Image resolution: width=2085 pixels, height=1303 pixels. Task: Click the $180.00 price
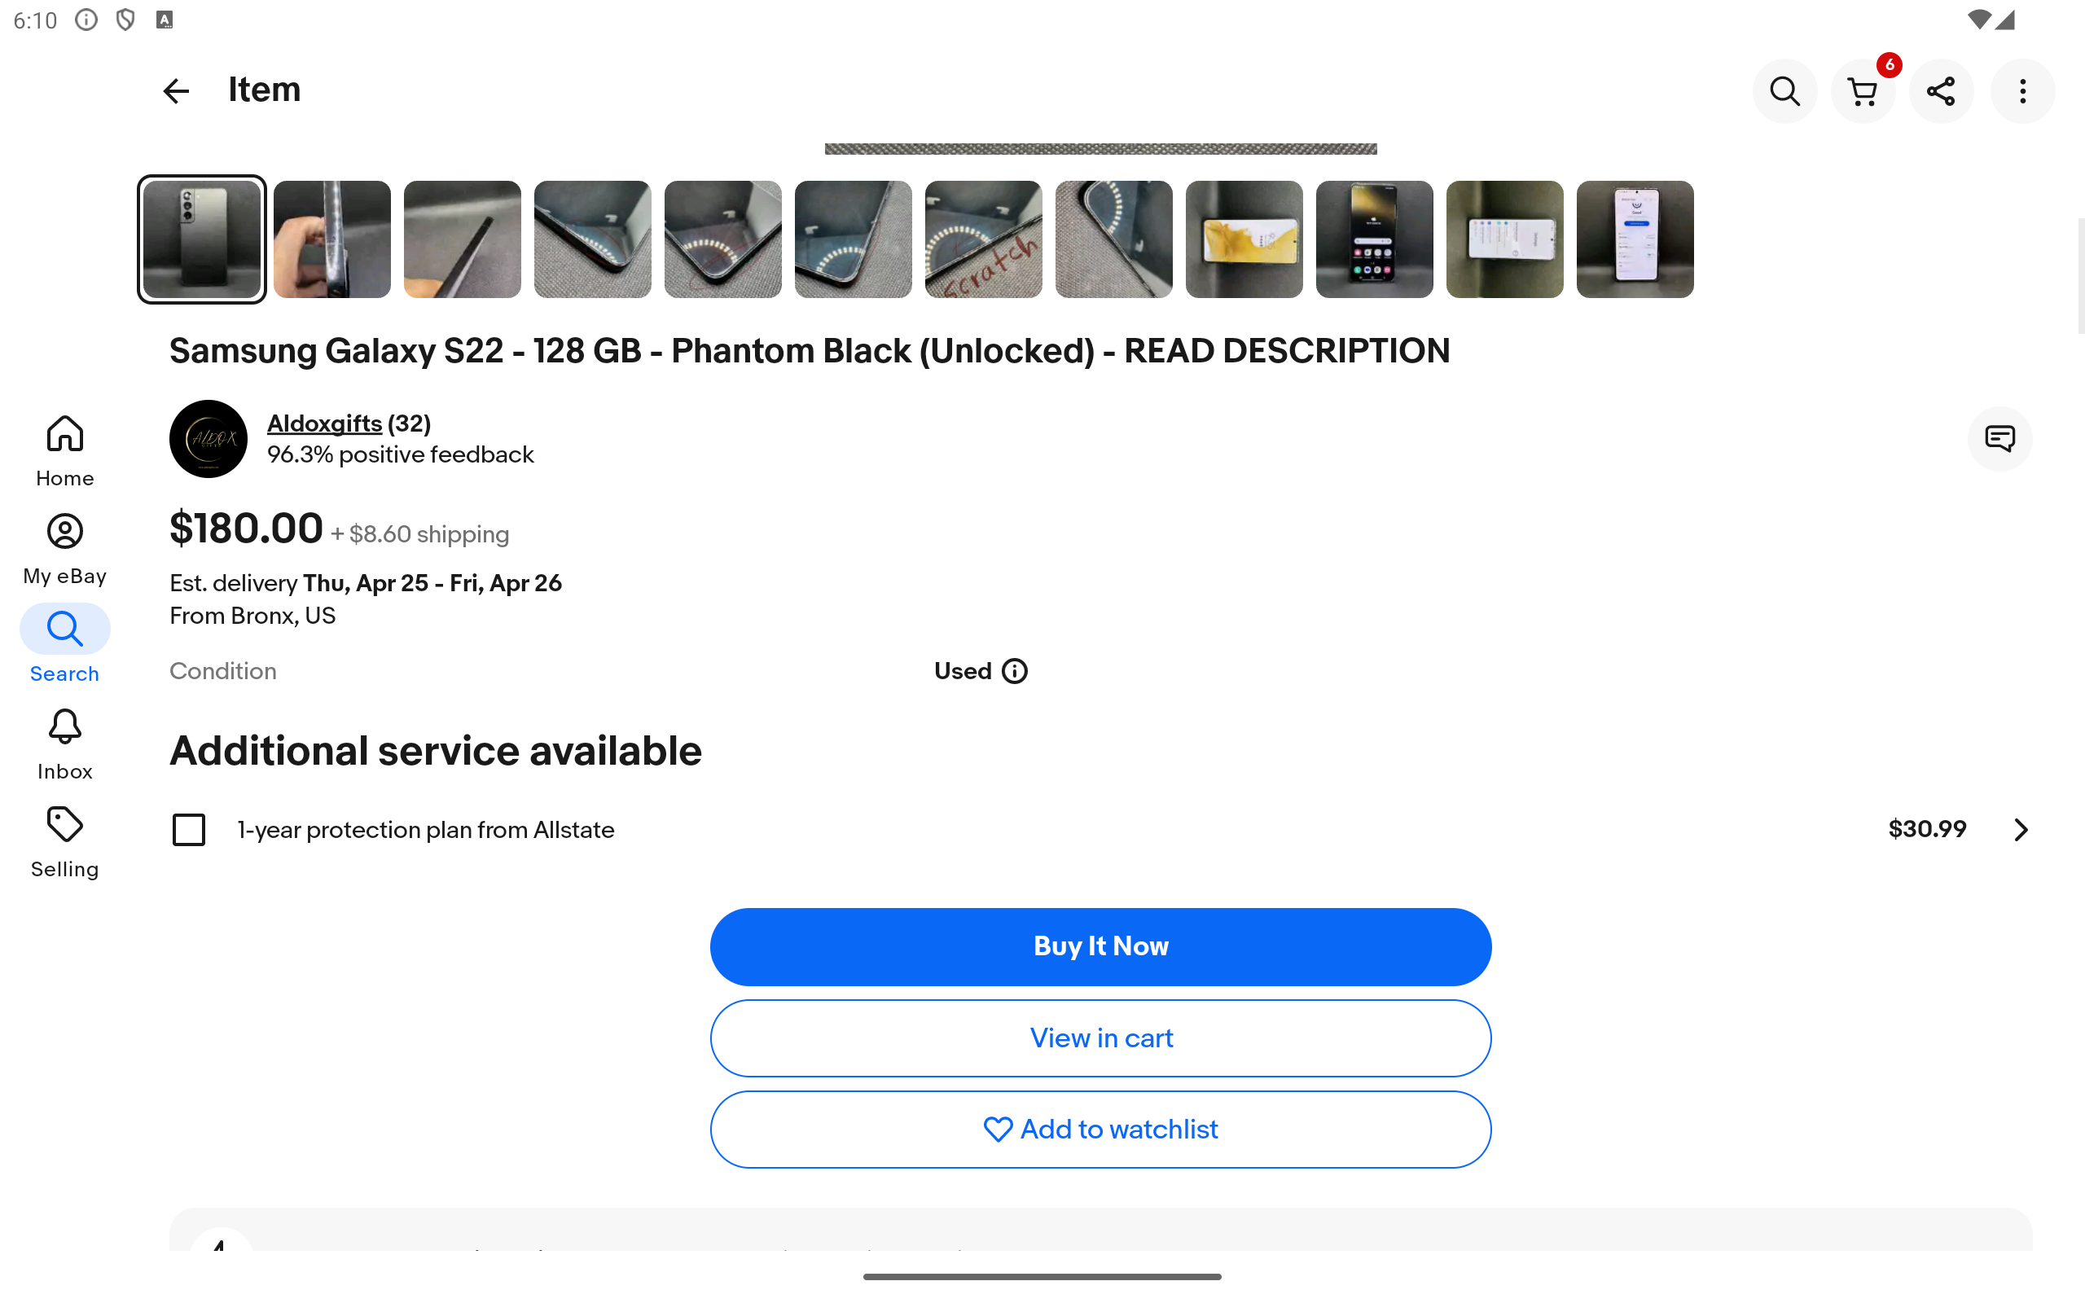(x=247, y=529)
